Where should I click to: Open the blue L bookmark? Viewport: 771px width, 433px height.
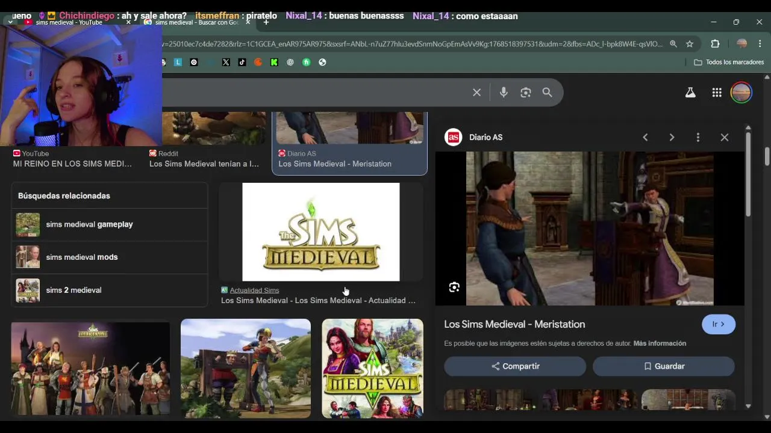pos(178,62)
